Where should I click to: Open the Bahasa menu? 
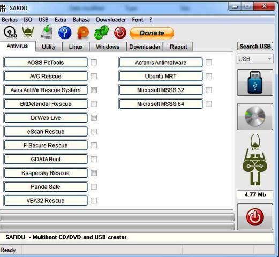(x=81, y=20)
